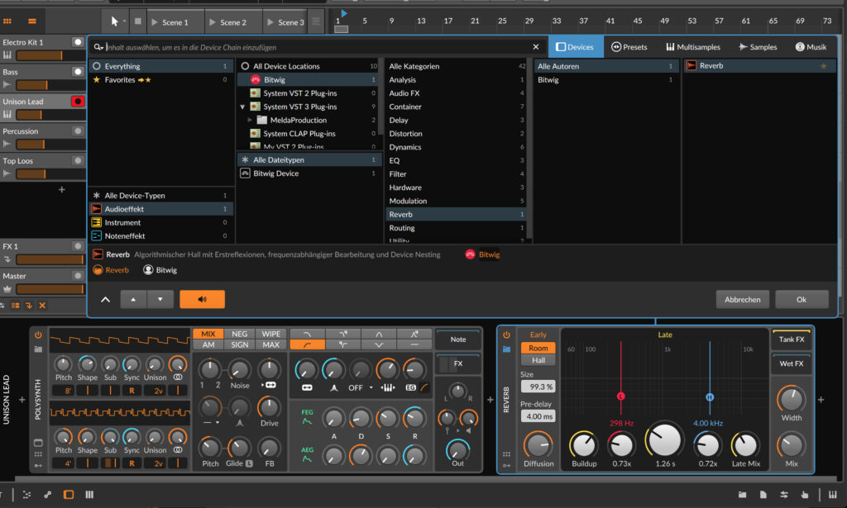Select the pointer tool in toolbar
This screenshot has height=508, width=847.
114,21
